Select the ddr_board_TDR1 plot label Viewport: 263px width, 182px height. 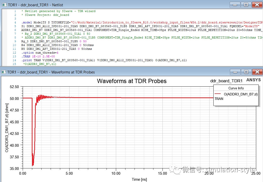(226, 81)
